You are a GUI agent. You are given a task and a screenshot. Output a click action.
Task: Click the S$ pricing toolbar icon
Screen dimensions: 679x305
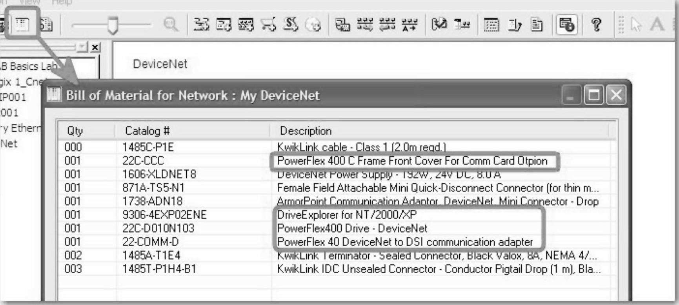click(x=291, y=25)
